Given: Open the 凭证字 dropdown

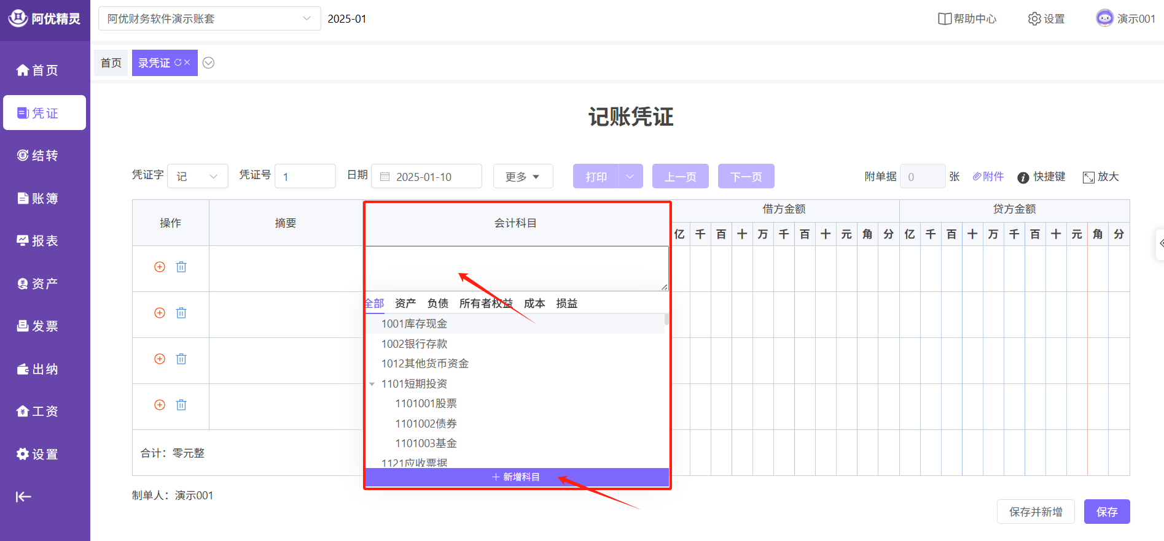Looking at the screenshot, I should (197, 177).
